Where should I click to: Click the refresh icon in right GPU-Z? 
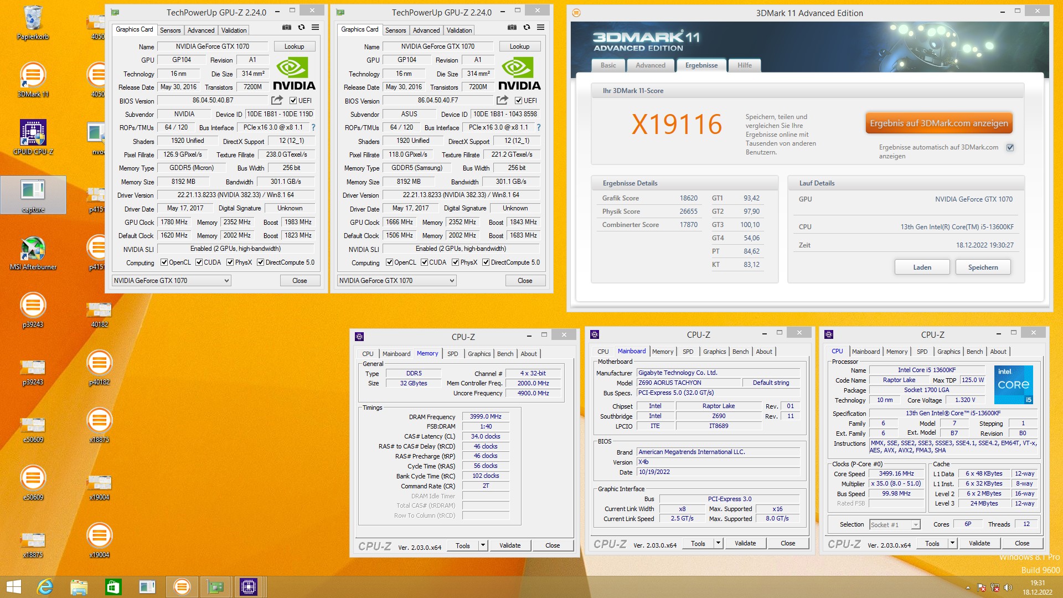(x=527, y=27)
